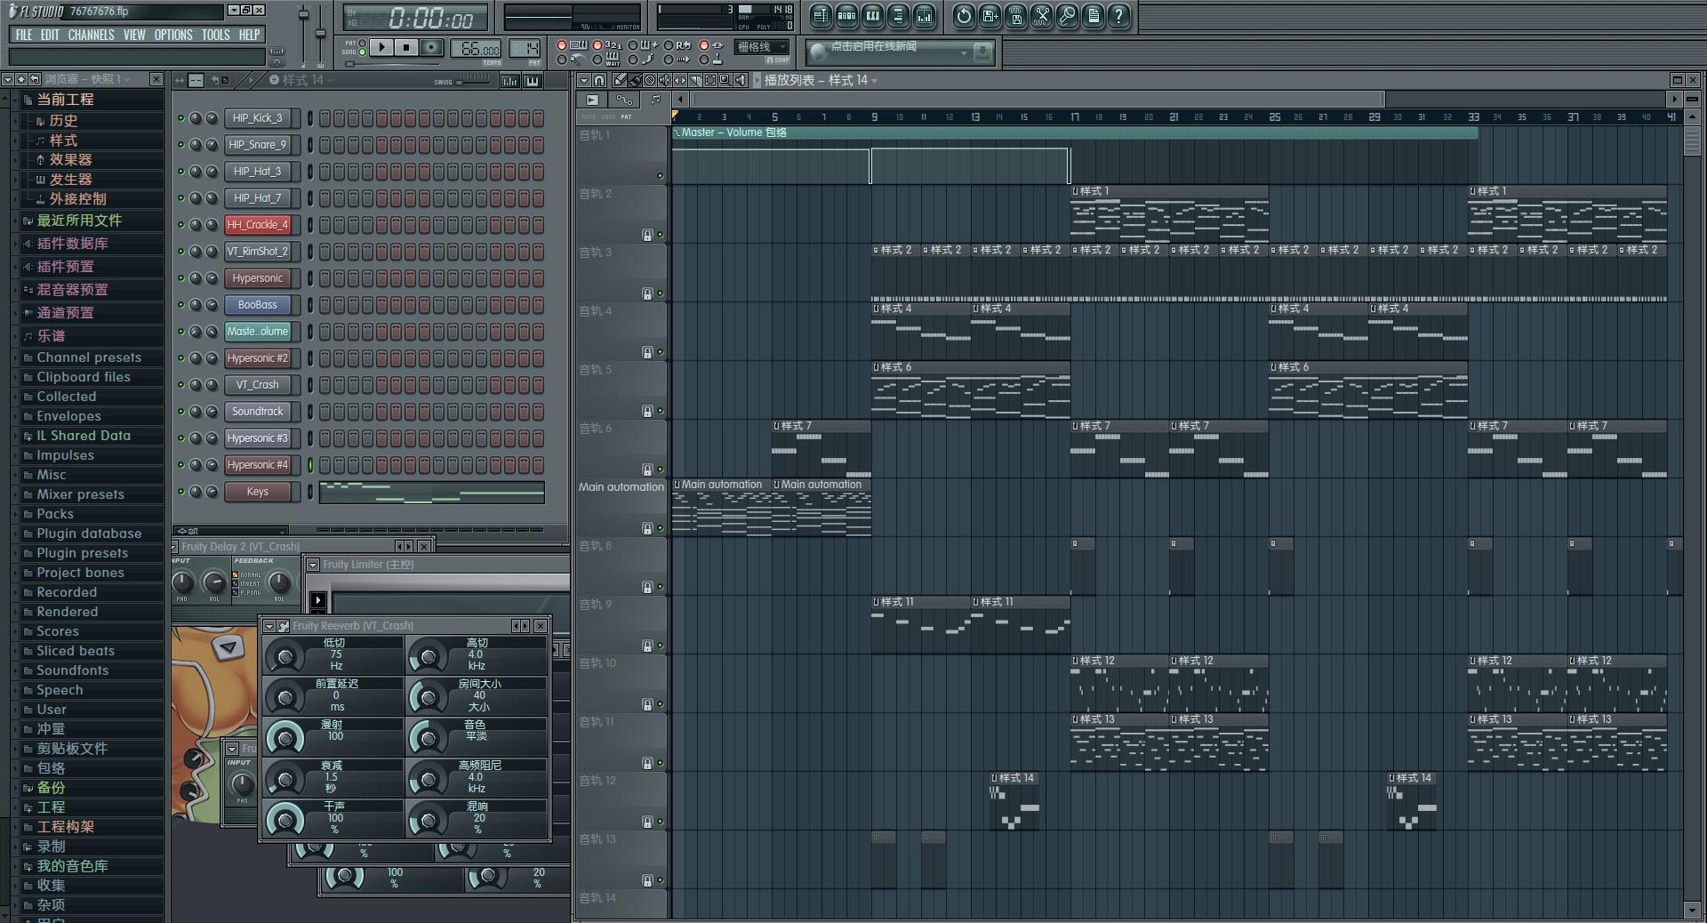
Task: Select PAT pattern mode radio
Action: (x=362, y=43)
